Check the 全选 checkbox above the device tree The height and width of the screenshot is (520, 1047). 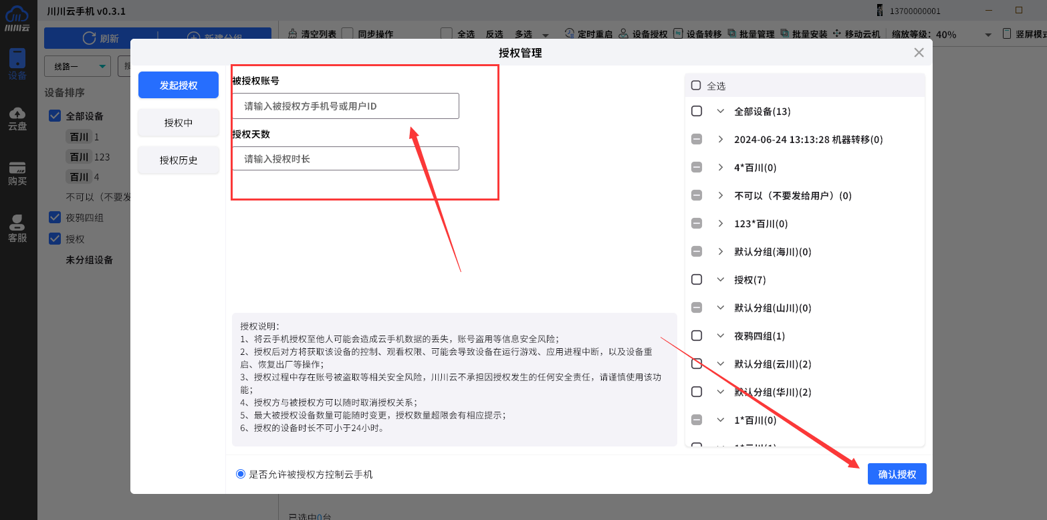(x=696, y=85)
